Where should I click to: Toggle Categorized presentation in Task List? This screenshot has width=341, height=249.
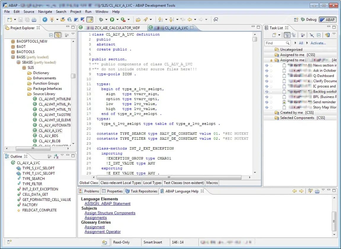click(x=287, y=35)
